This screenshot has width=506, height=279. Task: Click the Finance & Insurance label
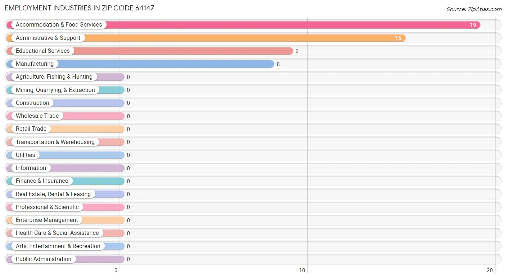pyautogui.click(x=42, y=181)
